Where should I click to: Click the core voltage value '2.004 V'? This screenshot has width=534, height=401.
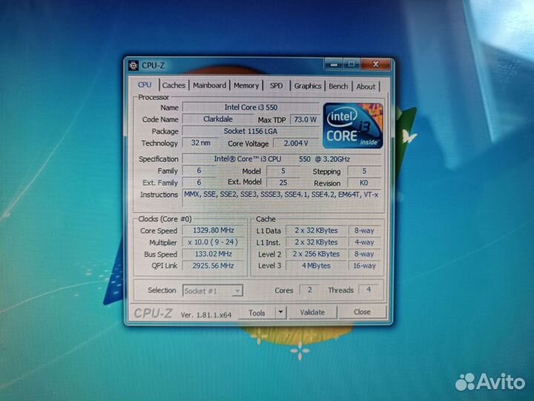296,143
